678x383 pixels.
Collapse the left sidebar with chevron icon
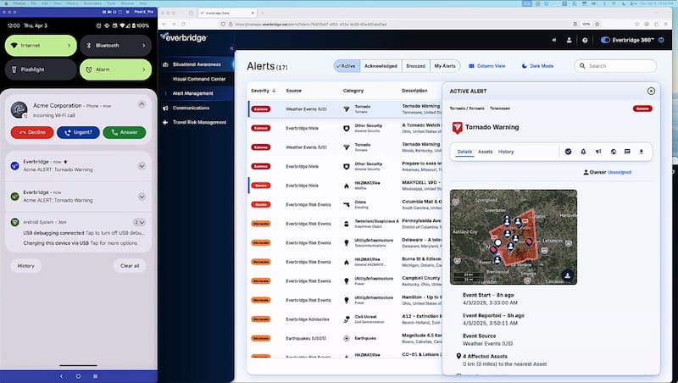pyautogui.click(x=231, y=48)
